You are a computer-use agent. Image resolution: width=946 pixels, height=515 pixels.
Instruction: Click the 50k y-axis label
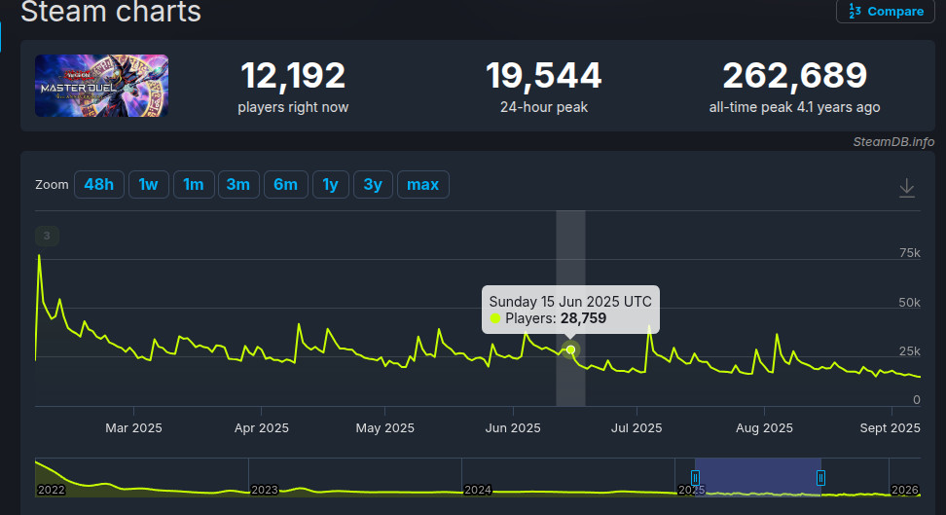pos(910,303)
